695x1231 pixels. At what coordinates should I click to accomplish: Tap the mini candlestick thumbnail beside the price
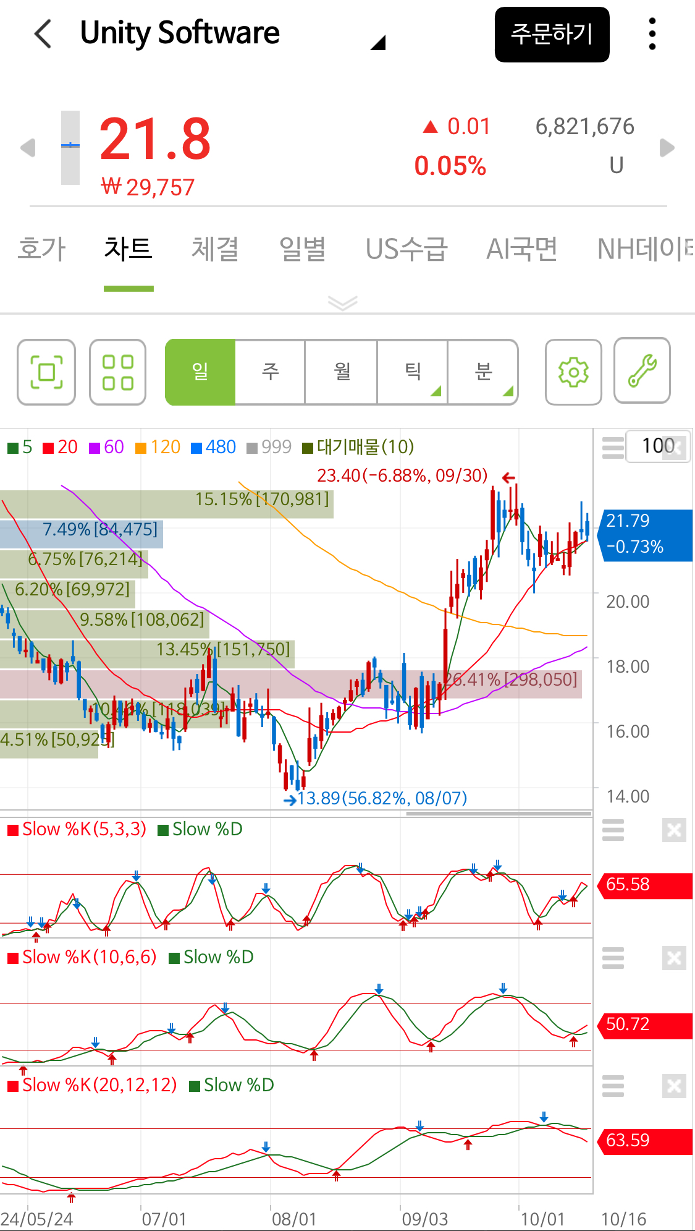coord(70,148)
